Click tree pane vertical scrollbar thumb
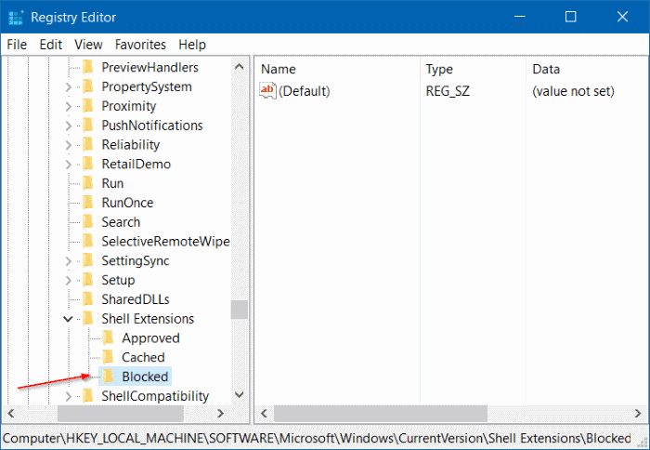This screenshot has height=450, width=650. [240, 310]
